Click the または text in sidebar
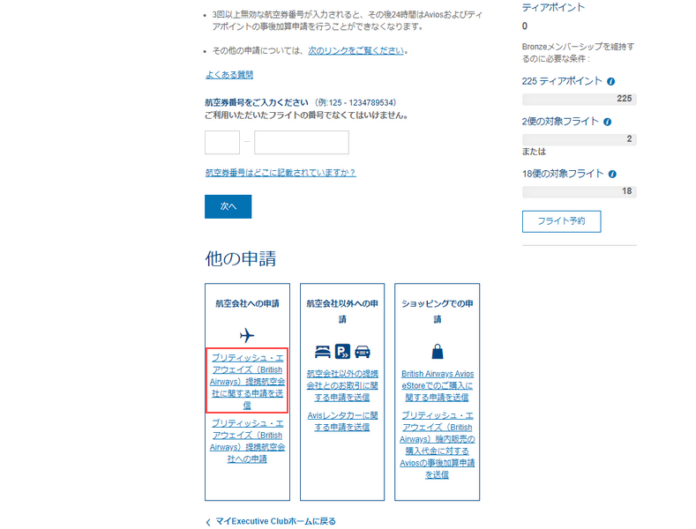This screenshot has width=696, height=529. pyautogui.click(x=534, y=152)
